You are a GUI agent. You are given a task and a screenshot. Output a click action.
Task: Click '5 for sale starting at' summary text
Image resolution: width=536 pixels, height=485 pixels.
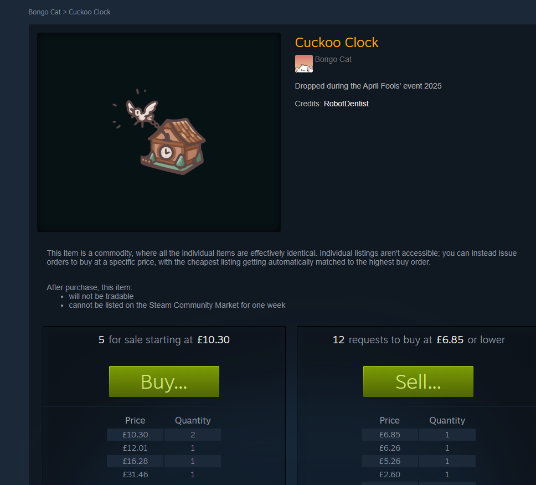pyautogui.click(x=146, y=340)
